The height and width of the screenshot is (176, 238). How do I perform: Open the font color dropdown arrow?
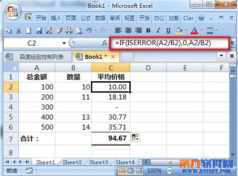pyautogui.click(x=201, y=30)
